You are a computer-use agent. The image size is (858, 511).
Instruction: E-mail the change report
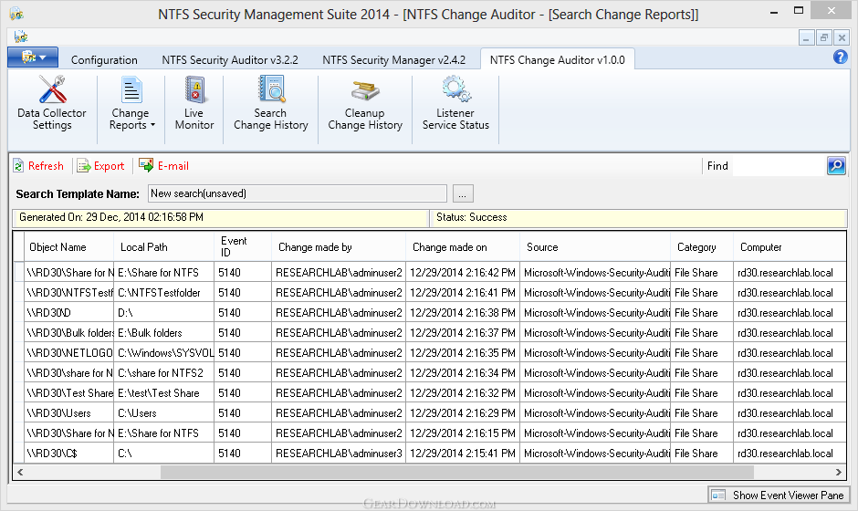click(x=163, y=166)
